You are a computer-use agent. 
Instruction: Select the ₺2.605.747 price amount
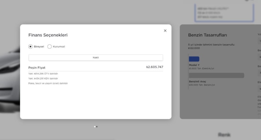tap(155, 67)
